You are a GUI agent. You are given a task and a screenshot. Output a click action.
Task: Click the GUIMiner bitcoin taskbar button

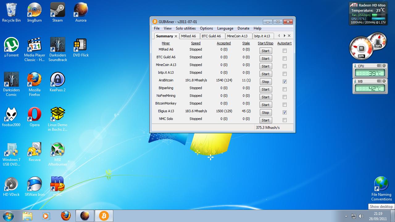pos(104,216)
